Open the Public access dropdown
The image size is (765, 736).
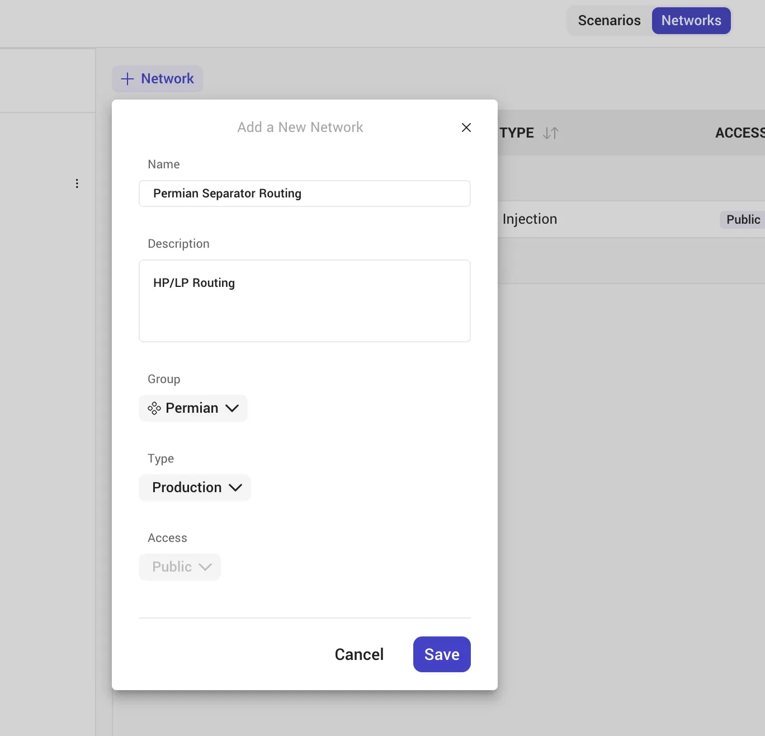pos(180,567)
